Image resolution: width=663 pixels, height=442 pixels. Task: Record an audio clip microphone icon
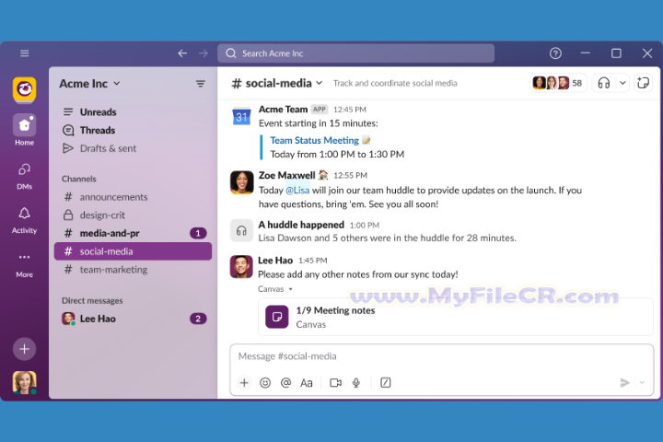click(x=356, y=383)
